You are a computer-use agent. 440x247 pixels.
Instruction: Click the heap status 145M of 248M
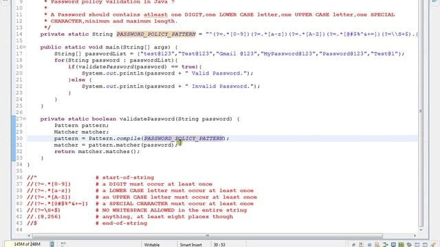(x=27, y=244)
